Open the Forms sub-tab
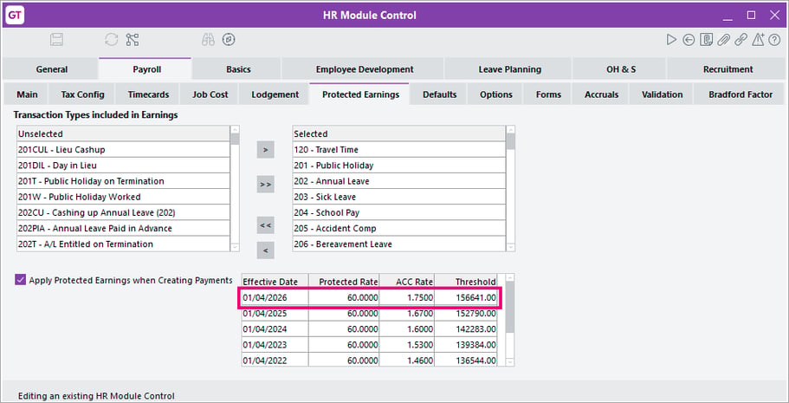The image size is (789, 403). pyautogui.click(x=548, y=94)
